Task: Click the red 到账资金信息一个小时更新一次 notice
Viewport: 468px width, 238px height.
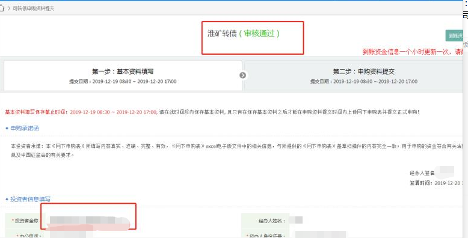Action: point(413,52)
